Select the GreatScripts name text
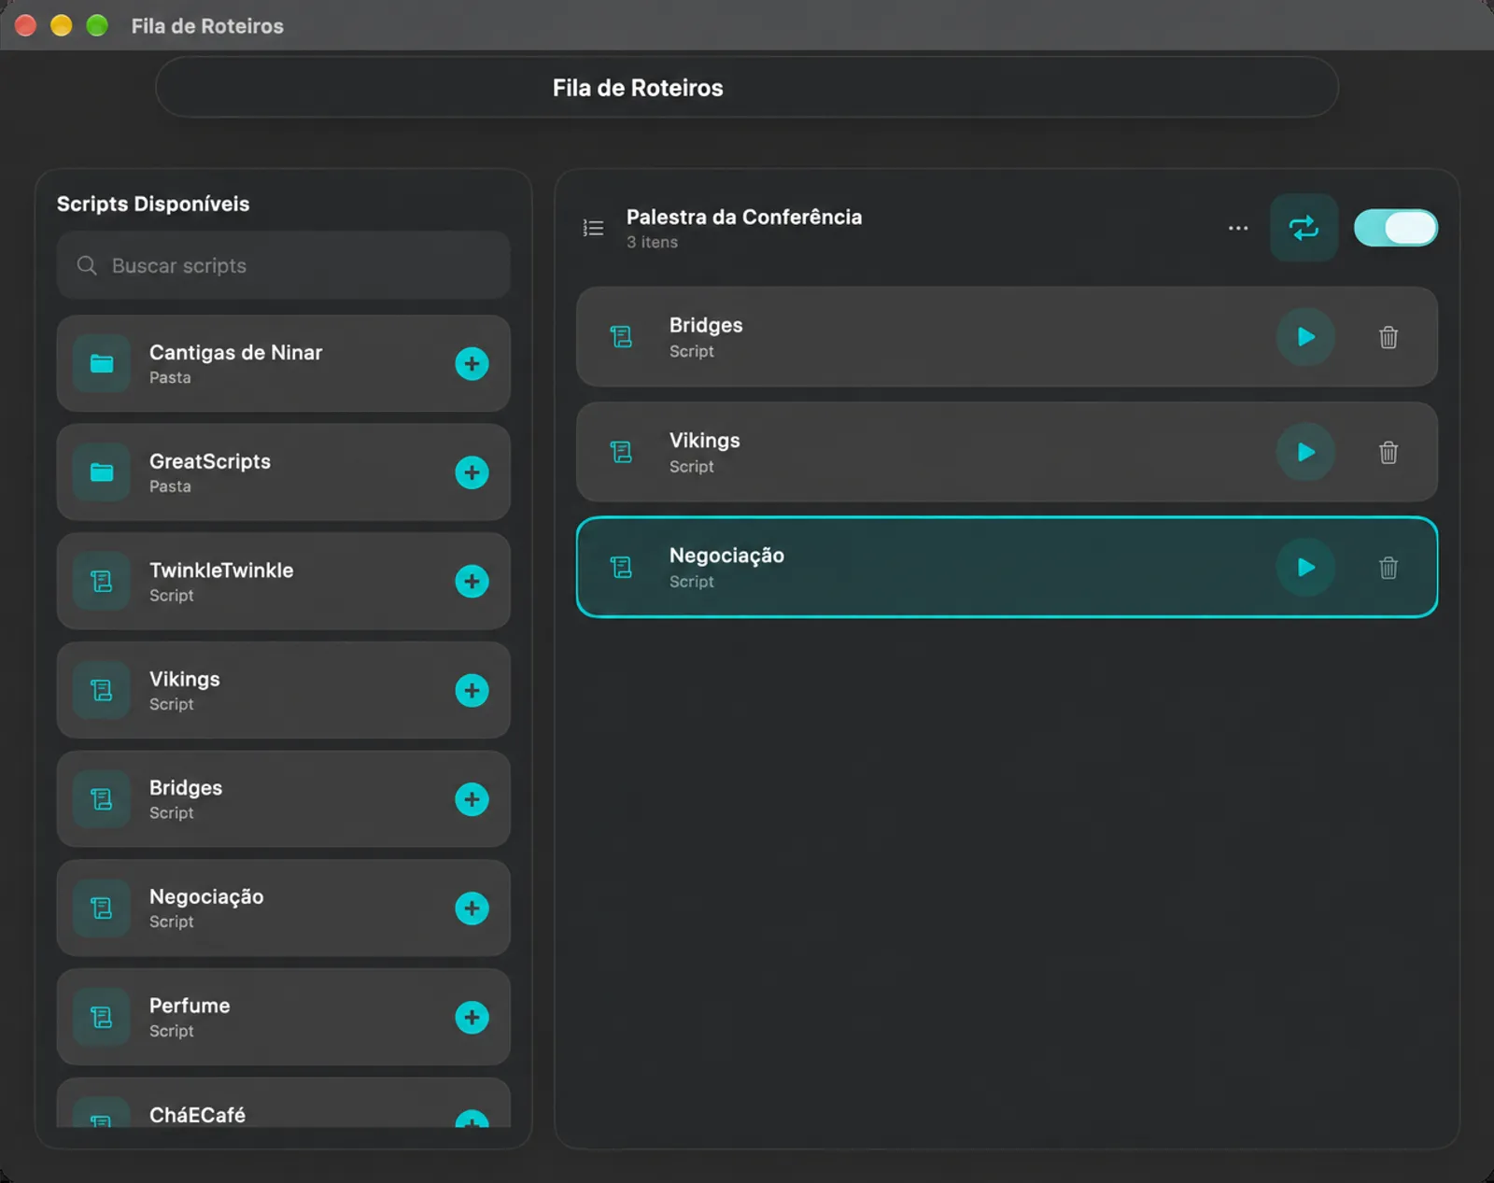Screen dimensions: 1494x1183 coord(210,462)
